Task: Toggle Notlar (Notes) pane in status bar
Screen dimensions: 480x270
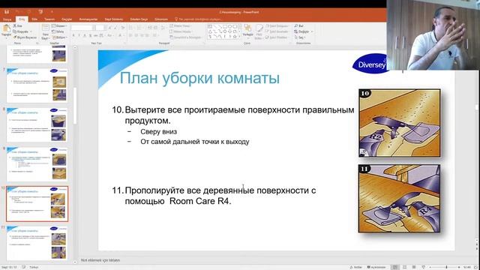Action: pos(355,267)
